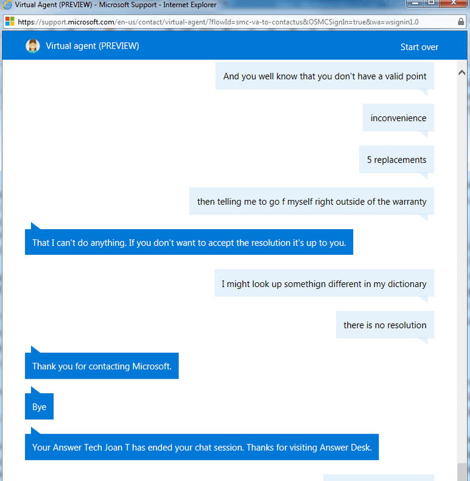Image resolution: width=470 pixels, height=481 pixels.
Task: Click the "Bye" agent message
Action: coord(39,407)
